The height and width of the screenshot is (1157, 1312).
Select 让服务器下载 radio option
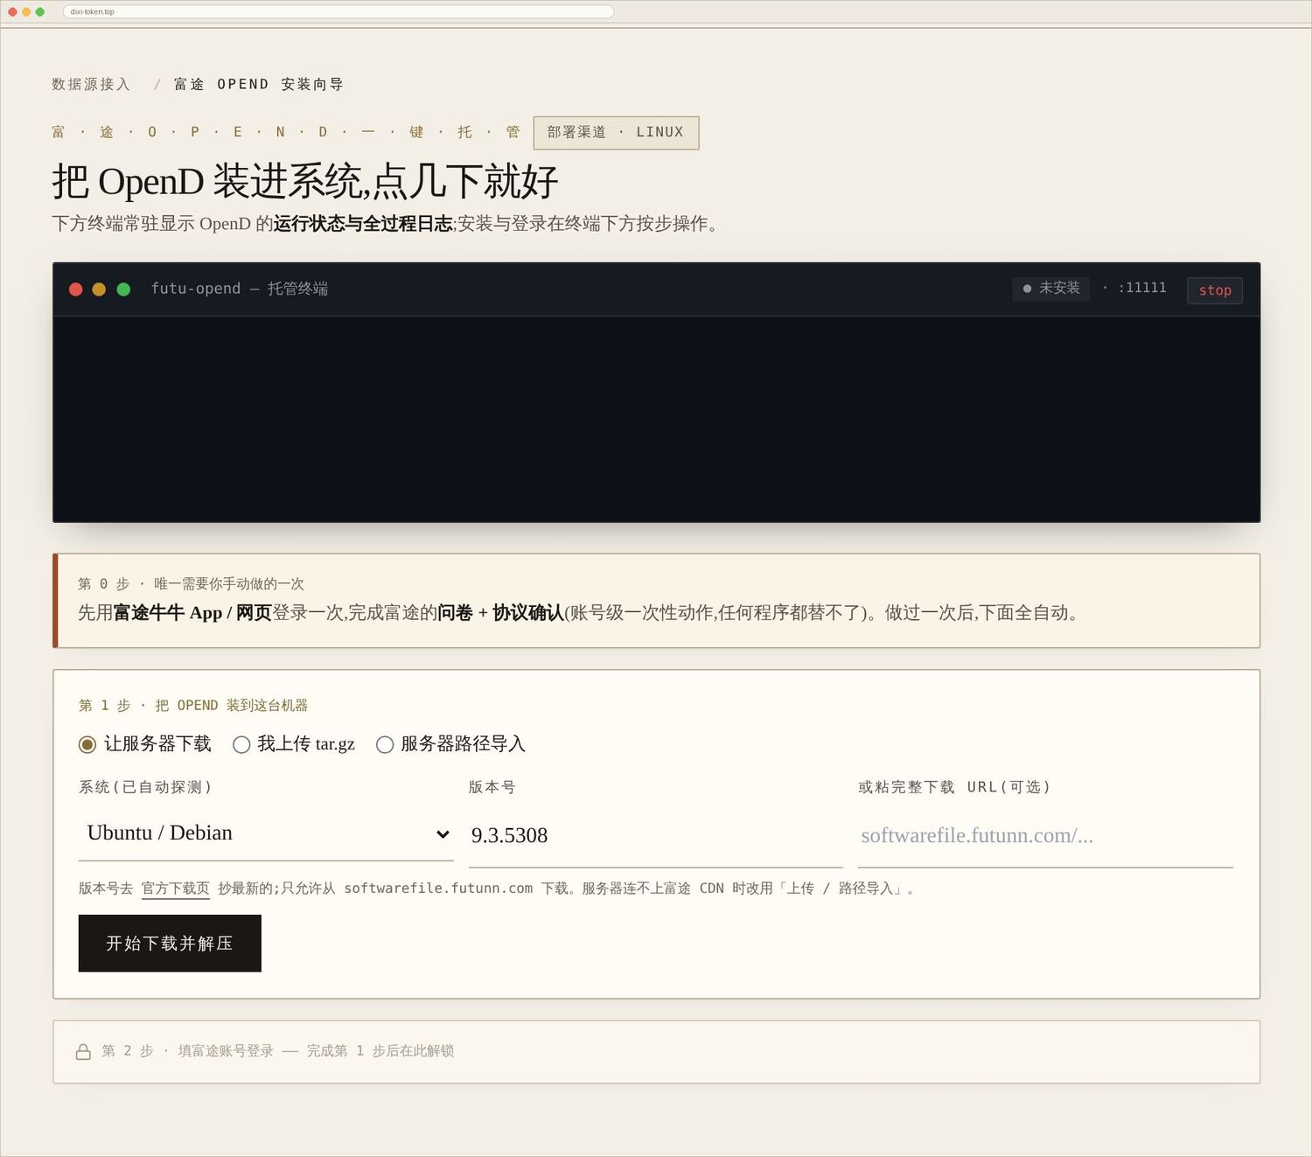pyautogui.click(x=87, y=744)
